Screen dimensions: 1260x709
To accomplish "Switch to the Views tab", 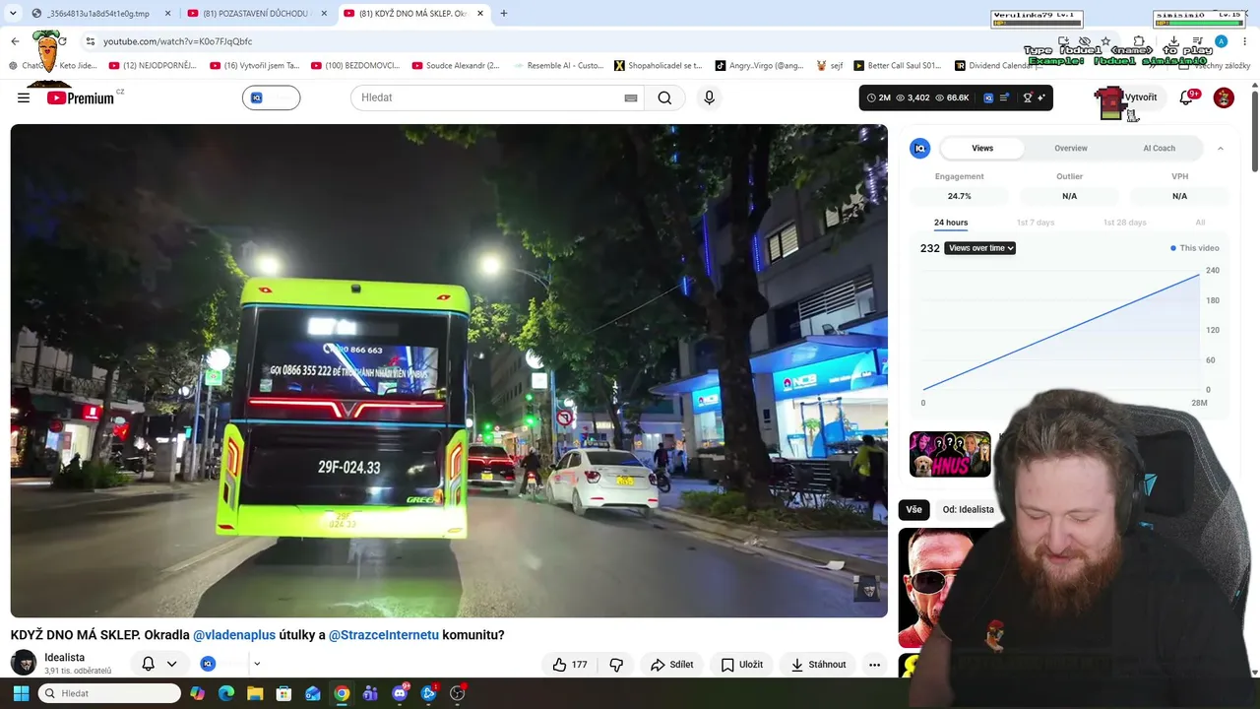I will (x=982, y=149).
